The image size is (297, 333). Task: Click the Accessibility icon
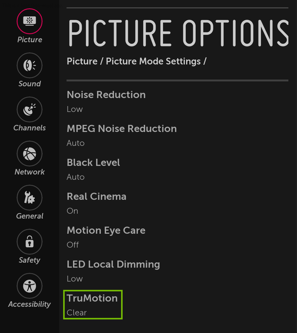click(x=29, y=286)
